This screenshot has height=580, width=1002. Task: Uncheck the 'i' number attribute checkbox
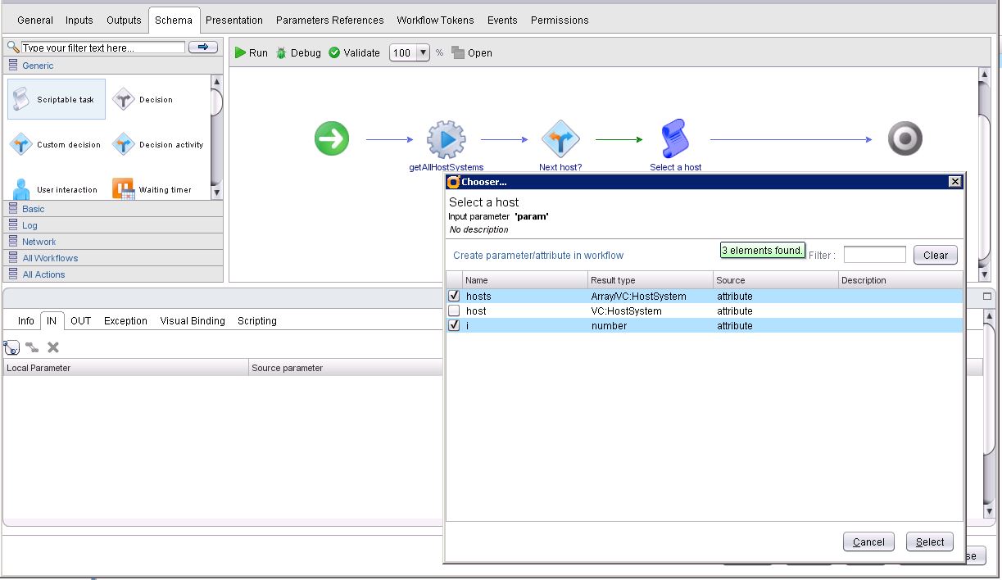[454, 325]
